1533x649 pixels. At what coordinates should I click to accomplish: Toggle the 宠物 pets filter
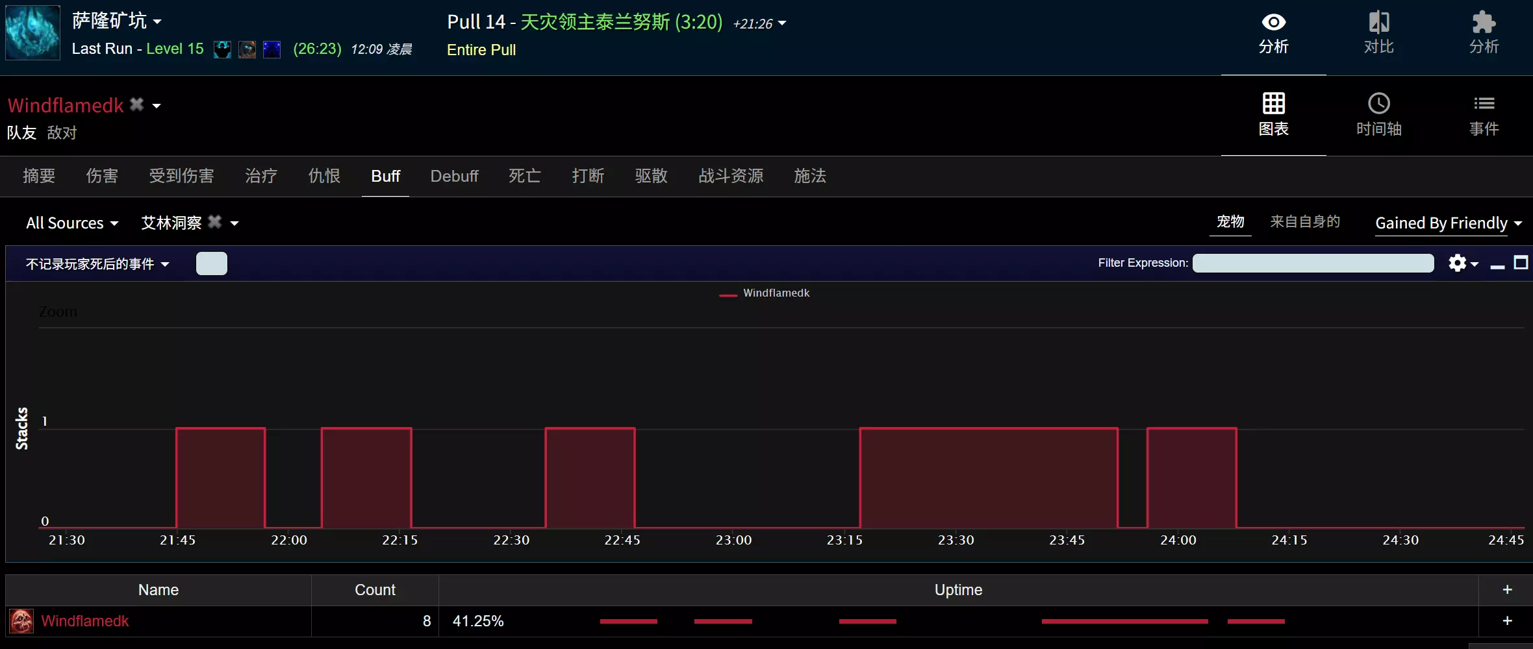1230,222
